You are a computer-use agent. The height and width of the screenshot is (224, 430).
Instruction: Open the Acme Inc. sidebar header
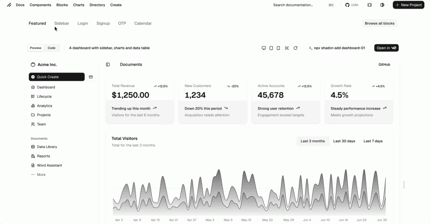click(x=47, y=65)
